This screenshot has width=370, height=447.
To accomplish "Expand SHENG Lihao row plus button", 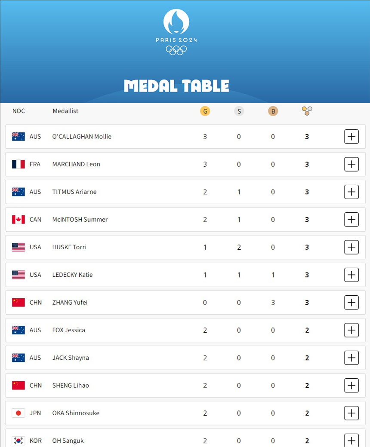I will click(351, 386).
